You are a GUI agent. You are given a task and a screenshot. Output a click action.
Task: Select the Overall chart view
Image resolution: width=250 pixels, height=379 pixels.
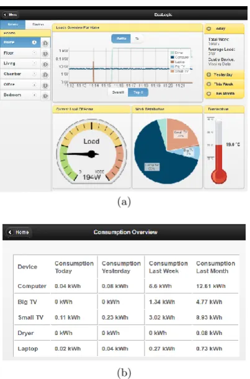[x=118, y=92]
